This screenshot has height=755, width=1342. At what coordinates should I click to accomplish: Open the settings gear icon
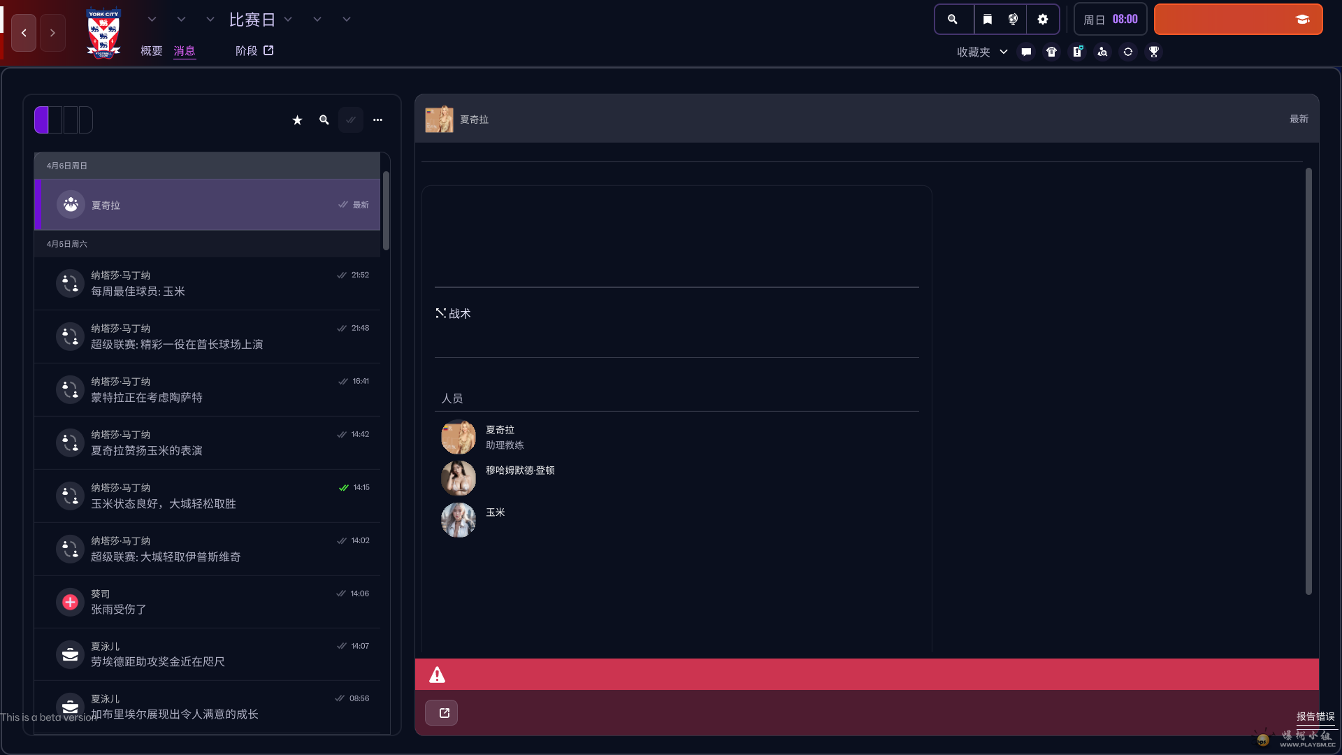click(x=1043, y=20)
